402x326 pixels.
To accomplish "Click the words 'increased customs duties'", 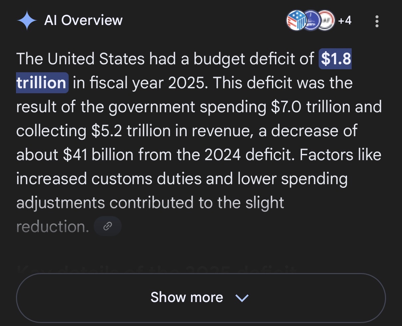I will 109,179.
